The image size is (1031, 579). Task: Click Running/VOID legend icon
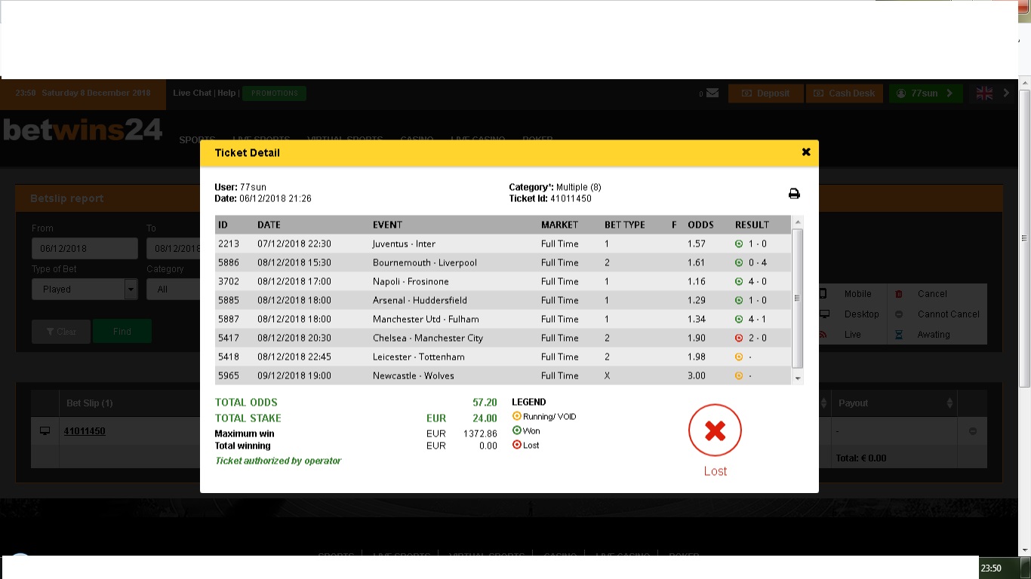517,416
